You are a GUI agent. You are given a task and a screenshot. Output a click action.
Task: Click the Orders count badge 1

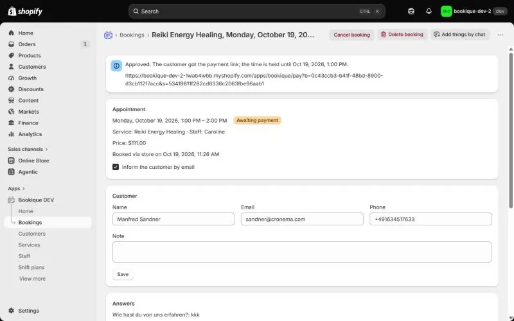pyautogui.click(x=85, y=44)
